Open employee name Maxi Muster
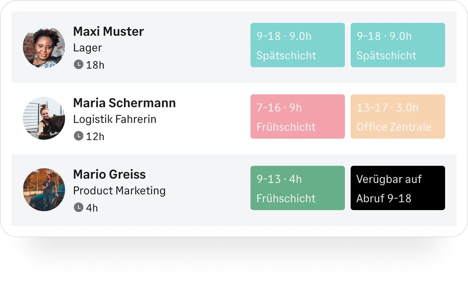Screen dimensions: 468x303 [108, 31]
